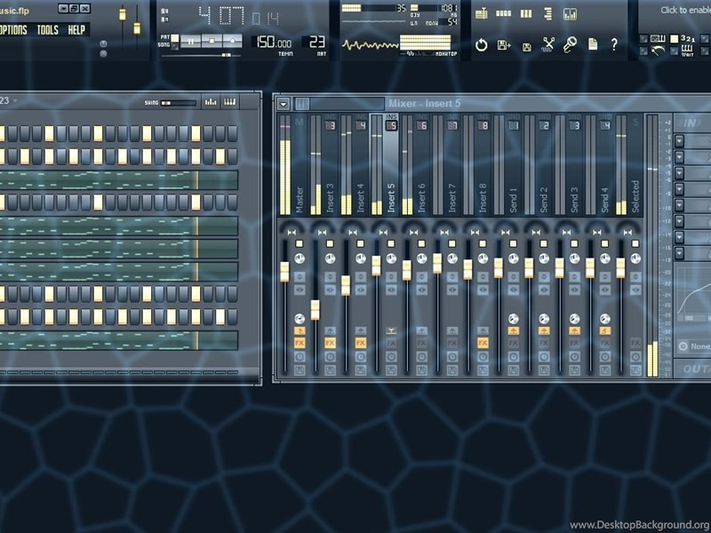Viewport: 711px width, 533px height.
Task: Click send routing arrow on Send 1
Action: pyautogui.click(x=514, y=330)
